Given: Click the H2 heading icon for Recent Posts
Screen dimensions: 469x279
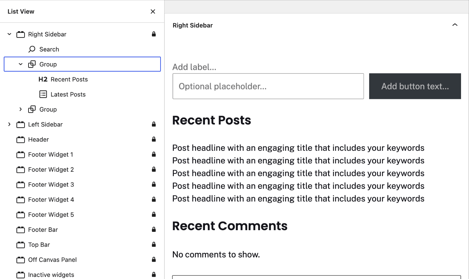Looking at the screenshot, I should click(x=43, y=79).
